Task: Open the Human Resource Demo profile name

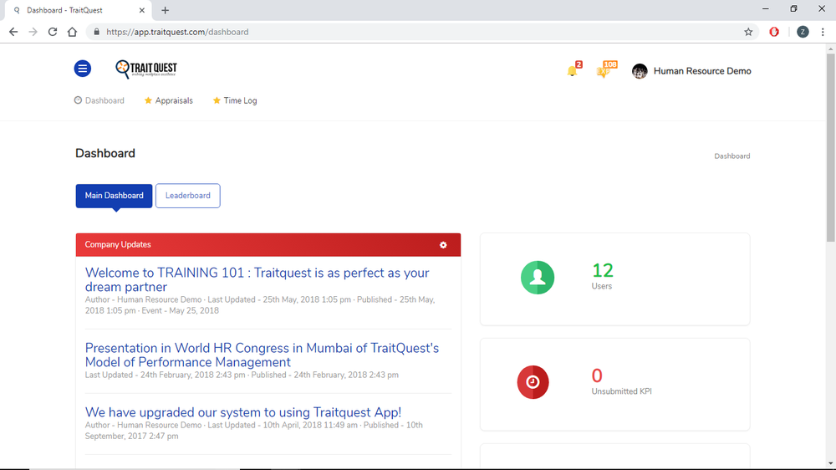Action: pyautogui.click(x=702, y=71)
